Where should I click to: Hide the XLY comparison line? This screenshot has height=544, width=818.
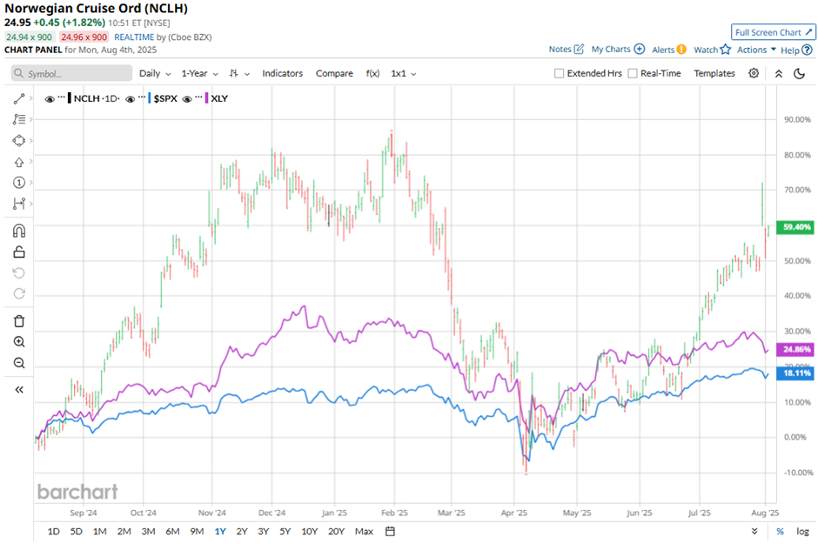[x=187, y=98]
